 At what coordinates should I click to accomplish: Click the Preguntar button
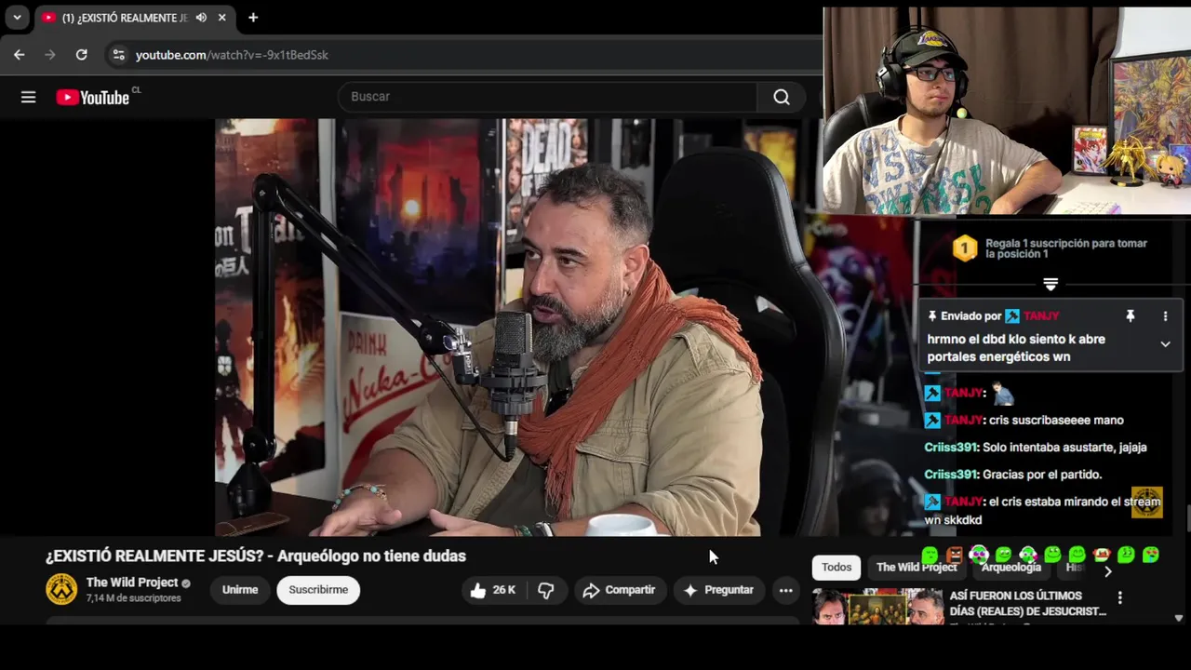click(718, 590)
